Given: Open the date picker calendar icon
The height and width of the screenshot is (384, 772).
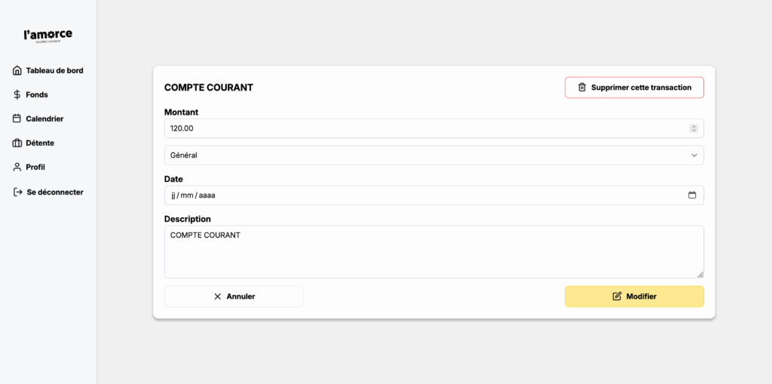Looking at the screenshot, I should point(692,195).
